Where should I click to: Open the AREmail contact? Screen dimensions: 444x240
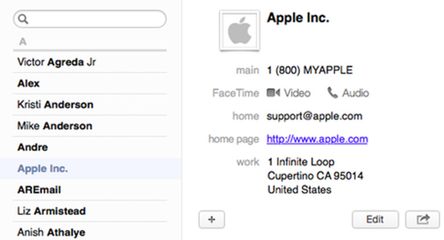coord(39,190)
